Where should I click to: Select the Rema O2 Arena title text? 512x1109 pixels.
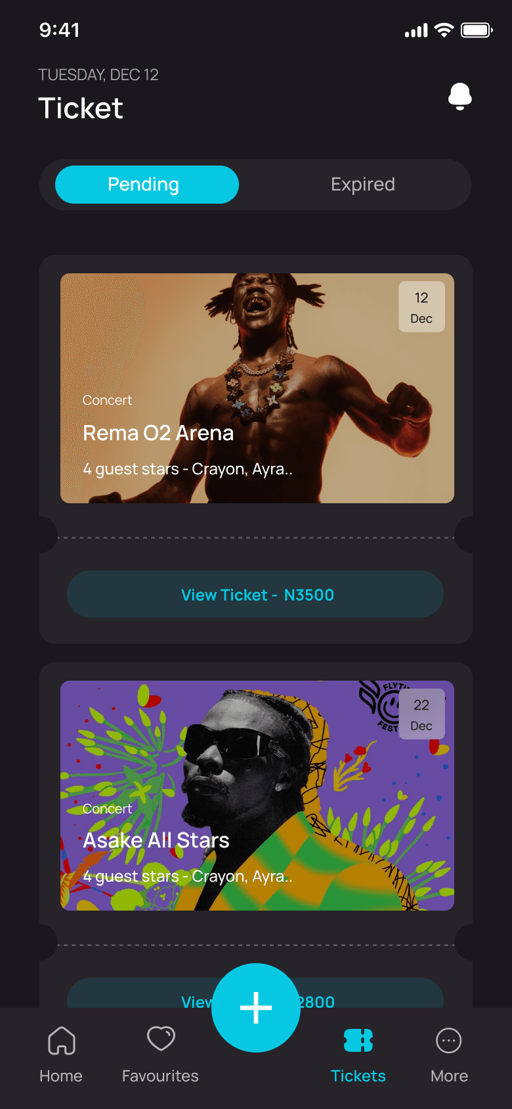click(x=158, y=433)
